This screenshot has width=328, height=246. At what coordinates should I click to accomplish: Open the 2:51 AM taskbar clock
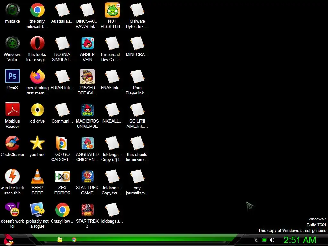299,240
